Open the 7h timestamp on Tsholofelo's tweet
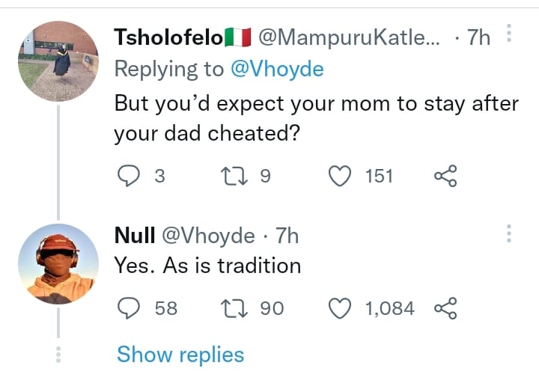The width and height of the screenshot is (539, 386). pyautogui.click(x=478, y=36)
